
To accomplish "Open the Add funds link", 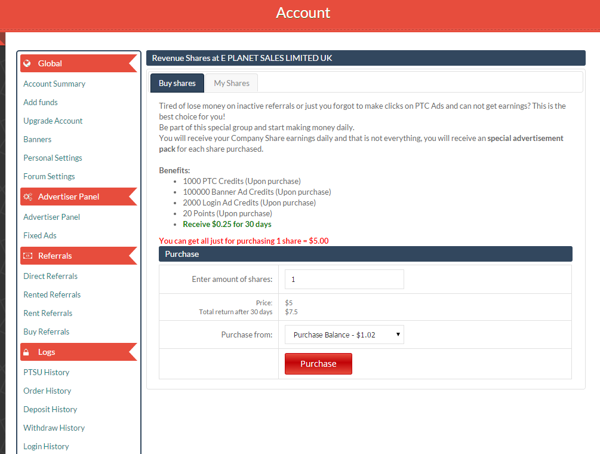I will [x=41, y=102].
